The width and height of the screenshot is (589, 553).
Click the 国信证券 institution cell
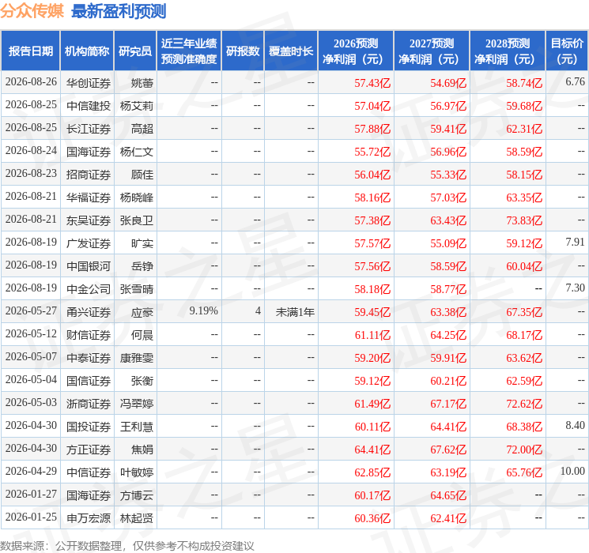(89, 381)
